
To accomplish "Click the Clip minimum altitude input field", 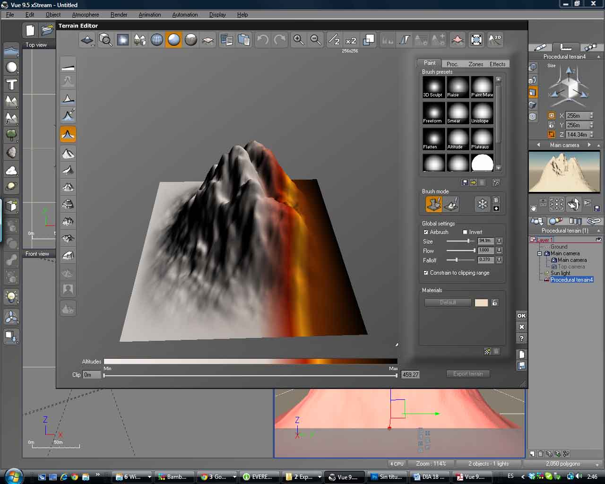I will pos(92,375).
